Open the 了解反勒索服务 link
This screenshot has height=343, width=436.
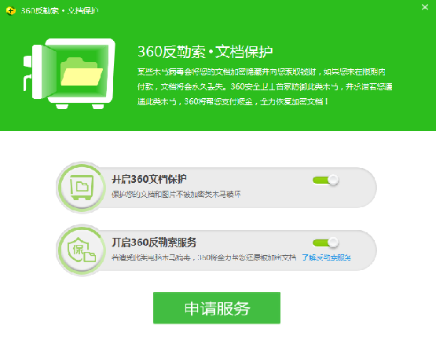point(327,257)
